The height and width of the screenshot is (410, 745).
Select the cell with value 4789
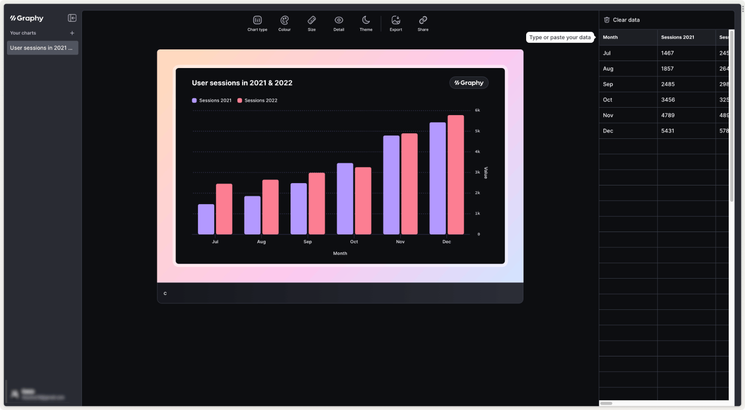[686, 116]
